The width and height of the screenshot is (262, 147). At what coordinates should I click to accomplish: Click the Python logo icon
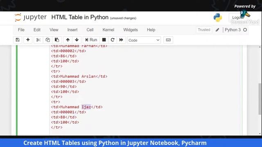pyautogui.click(x=217, y=18)
